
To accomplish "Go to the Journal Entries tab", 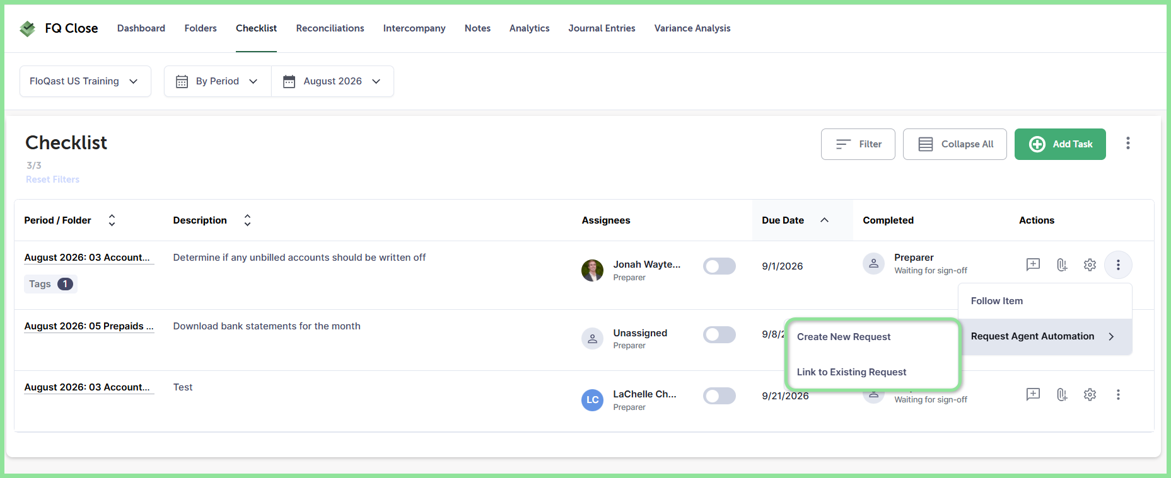I will pos(602,28).
